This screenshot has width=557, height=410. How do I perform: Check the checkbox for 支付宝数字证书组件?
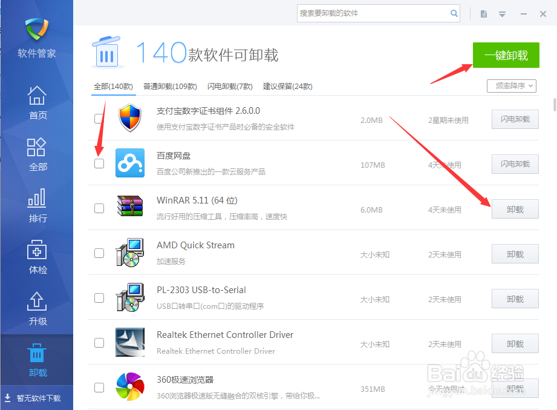pos(99,119)
